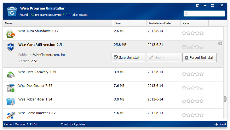Collapse the expanded Wise Care 365 entry
The width and height of the screenshot is (230, 130).
220,43
